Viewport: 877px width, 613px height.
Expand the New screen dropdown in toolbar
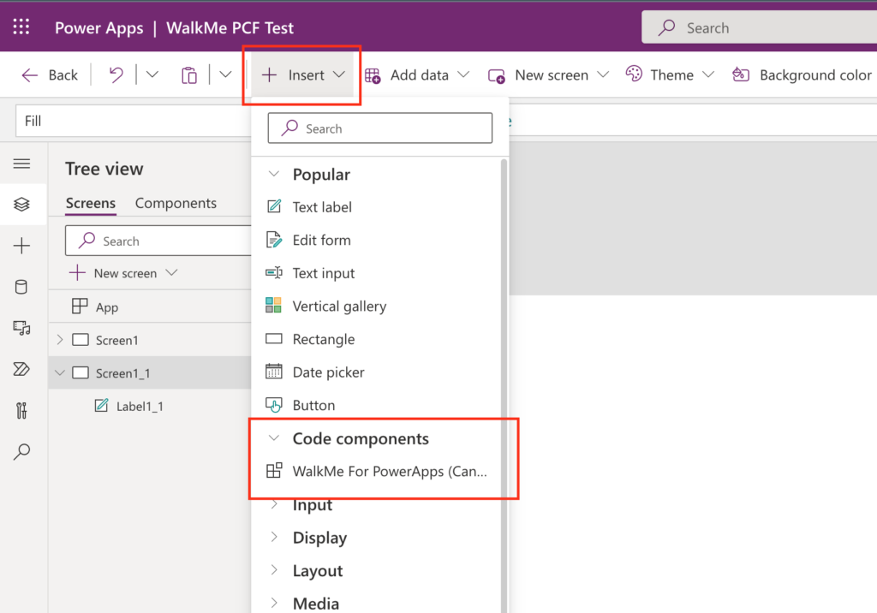pyautogui.click(x=605, y=74)
